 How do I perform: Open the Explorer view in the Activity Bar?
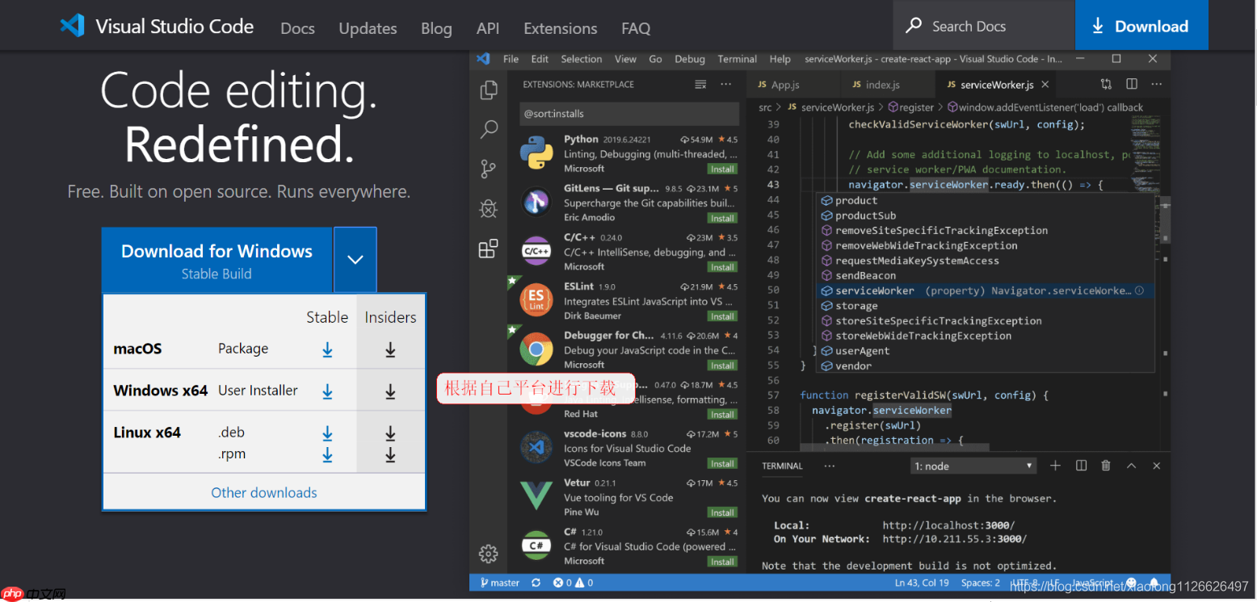(x=488, y=90)
